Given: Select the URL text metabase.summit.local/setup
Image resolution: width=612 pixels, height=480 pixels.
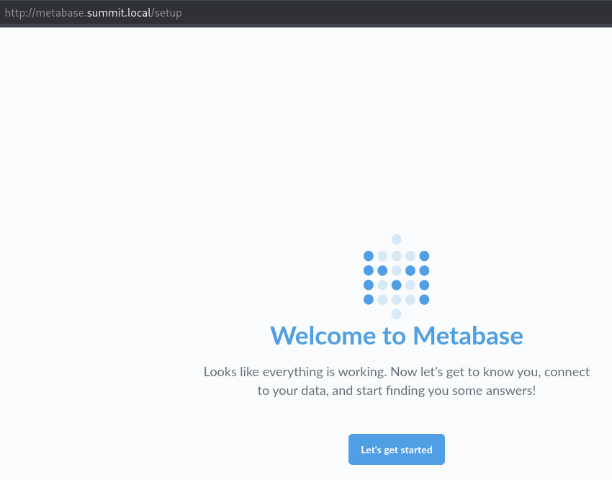Looking at the screenshot, I should pos(109,13).
